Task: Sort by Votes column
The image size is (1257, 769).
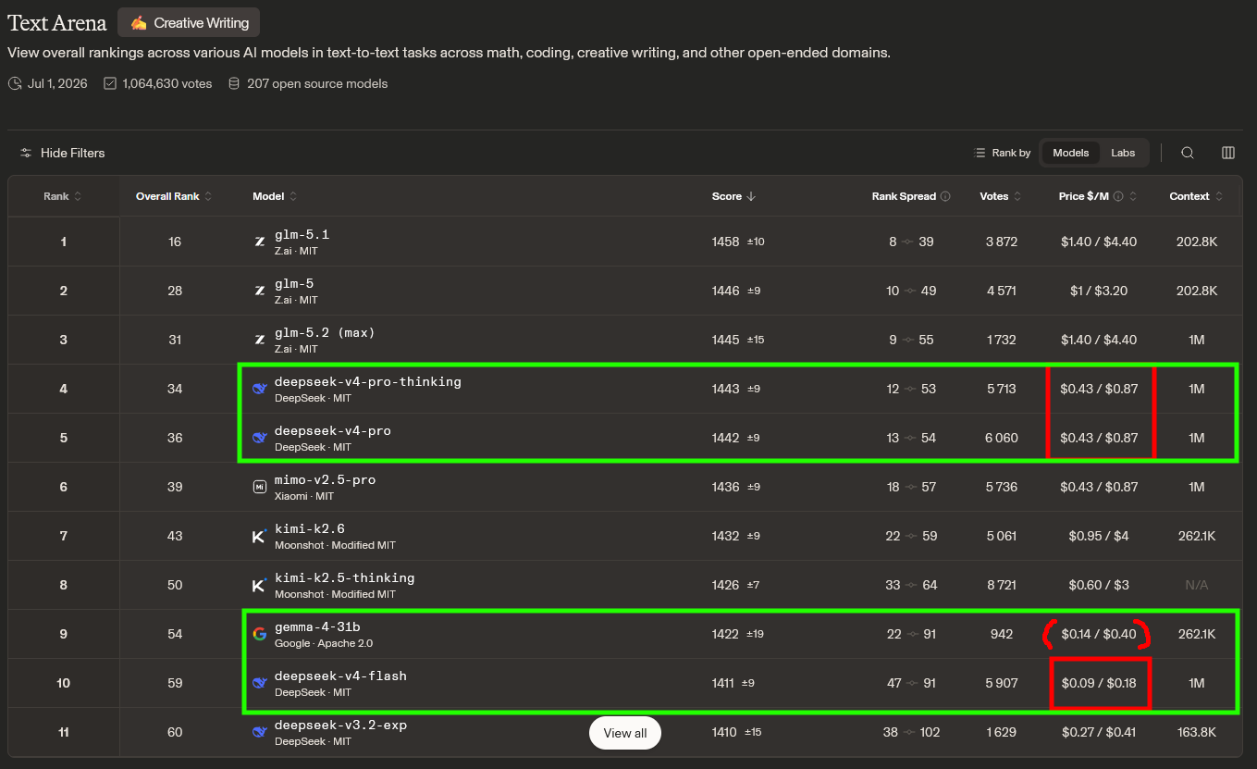Action: pos(1001,196)
